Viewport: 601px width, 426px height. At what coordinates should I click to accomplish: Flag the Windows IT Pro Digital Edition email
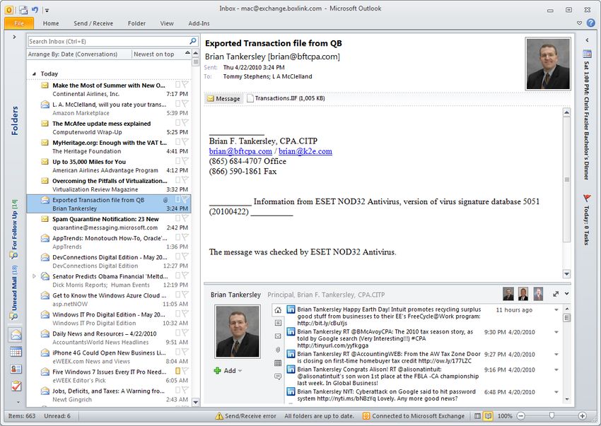click(x=185, y=314)
